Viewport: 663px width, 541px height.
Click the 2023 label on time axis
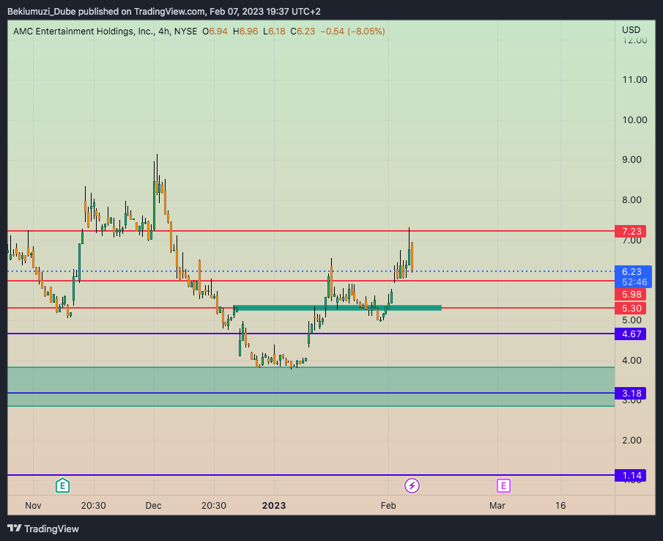click(274, 506)
